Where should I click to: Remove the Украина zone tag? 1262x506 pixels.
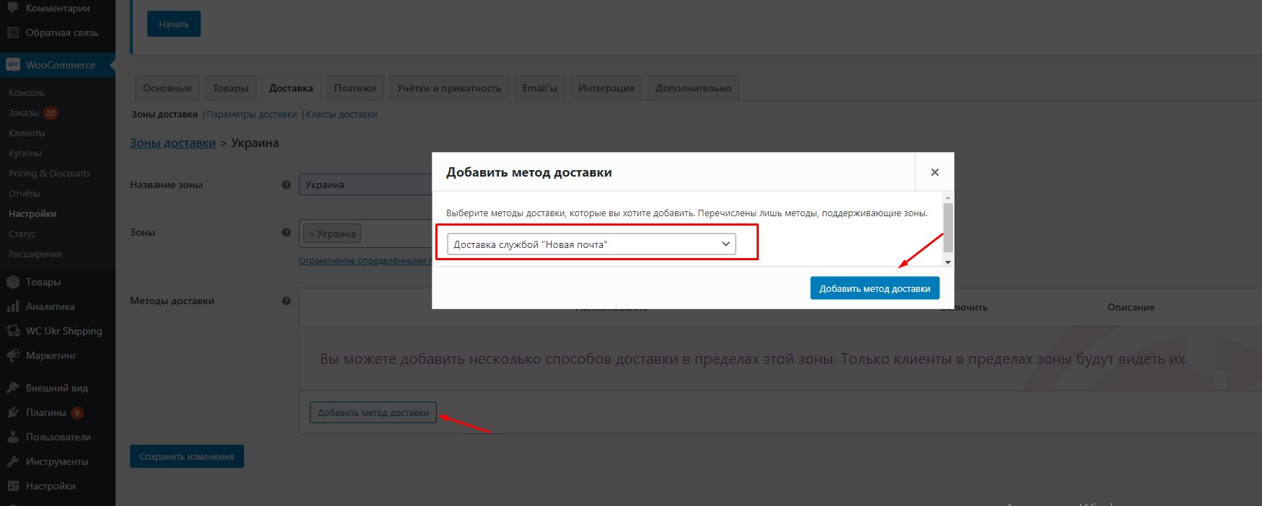tap(311, 234)
